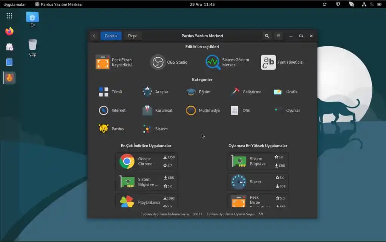Open the hamburger menu in header bar
This screenshot has width=386, height=242.
pos(278,36)
